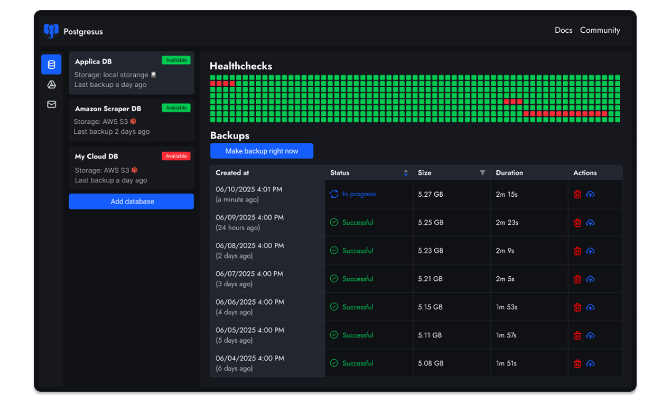
Task: Click the local storage disk icon on Applica DB
Action: [x=154, y=75]
